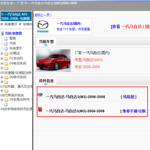Open the 维修手册/诊断 link

134,111
